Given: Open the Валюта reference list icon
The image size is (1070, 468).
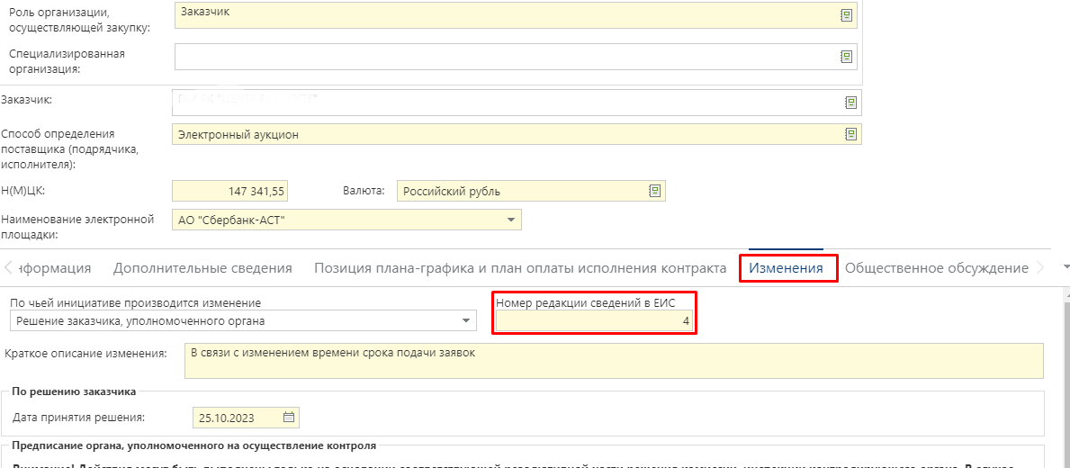Looking at the screenshot, I should 654,191.
